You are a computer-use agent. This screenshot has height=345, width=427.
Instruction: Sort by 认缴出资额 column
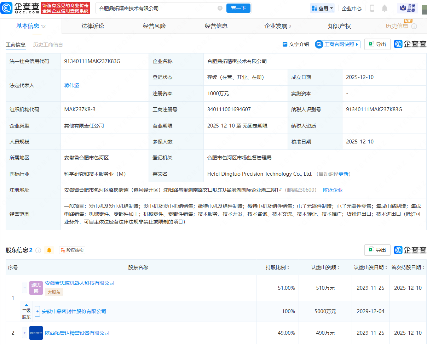pyautogui.click(x=325, y=267)
